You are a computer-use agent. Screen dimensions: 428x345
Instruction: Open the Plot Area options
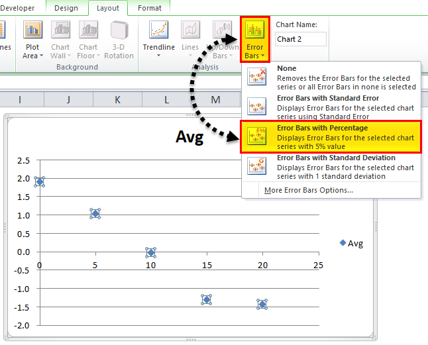coord(32,40)
